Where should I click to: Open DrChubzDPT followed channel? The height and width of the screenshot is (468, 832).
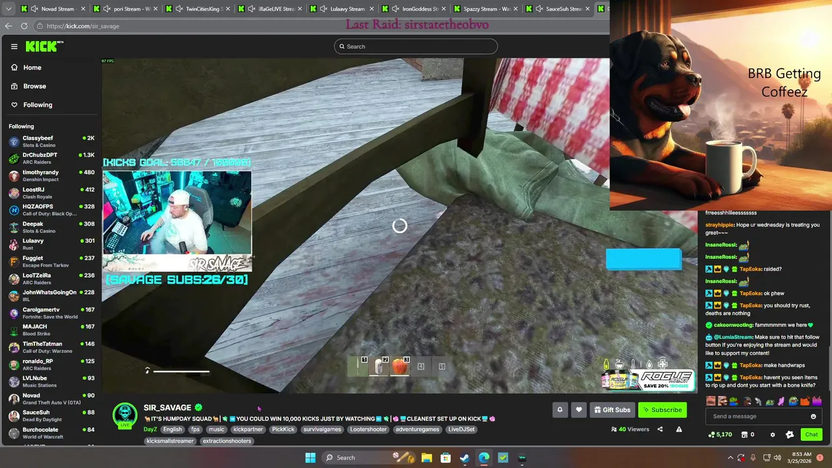click(51, 159)
